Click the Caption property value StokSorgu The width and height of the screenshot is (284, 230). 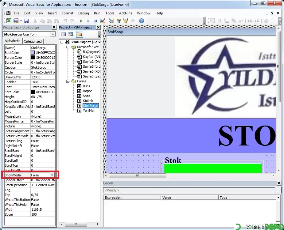[x=43, y=67]
